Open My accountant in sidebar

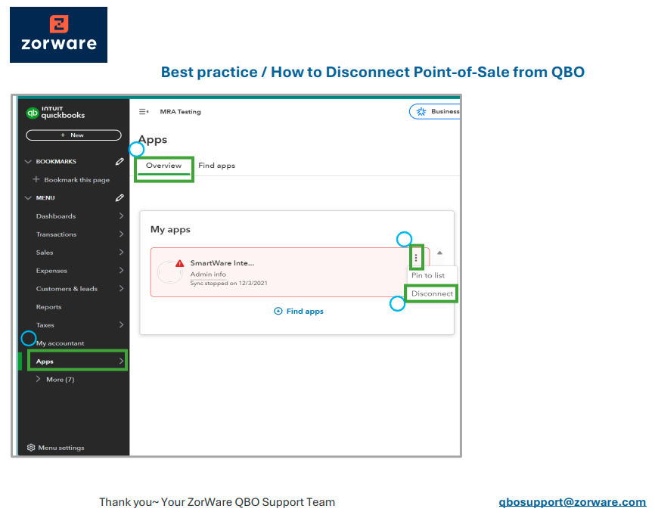click(x=61, y=343)
